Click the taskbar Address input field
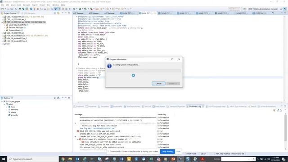The width and height of the screenshot is (288, 162). [x=238, y=159]
